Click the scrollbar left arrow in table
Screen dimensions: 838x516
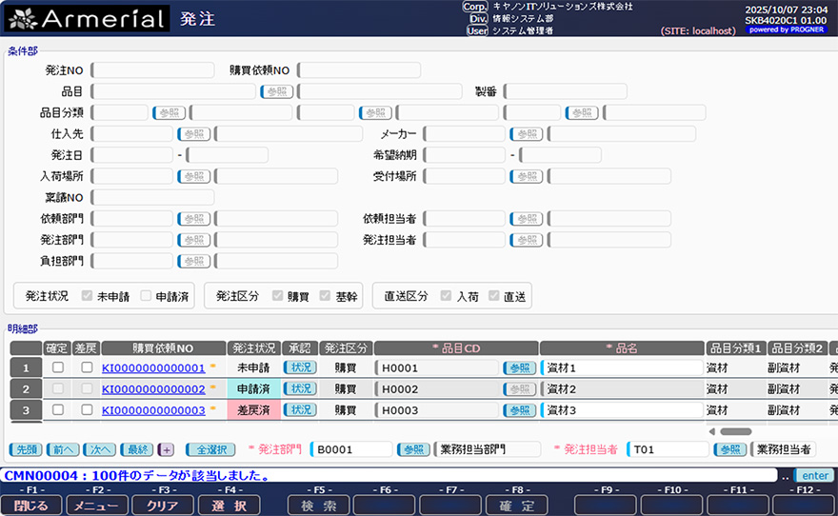(x=712, y=431)
